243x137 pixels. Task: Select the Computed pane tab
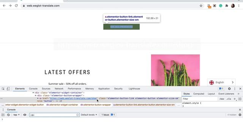[199, 94]
